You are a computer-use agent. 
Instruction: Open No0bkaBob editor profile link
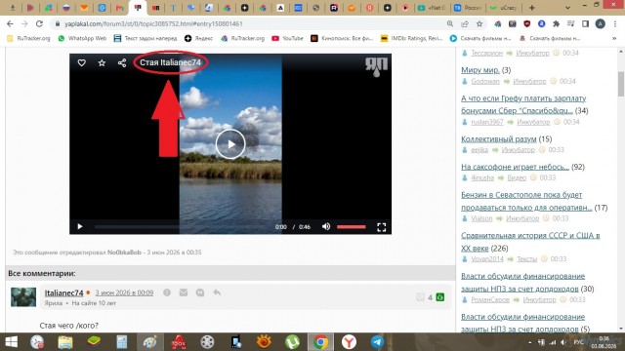coord(124,253)
